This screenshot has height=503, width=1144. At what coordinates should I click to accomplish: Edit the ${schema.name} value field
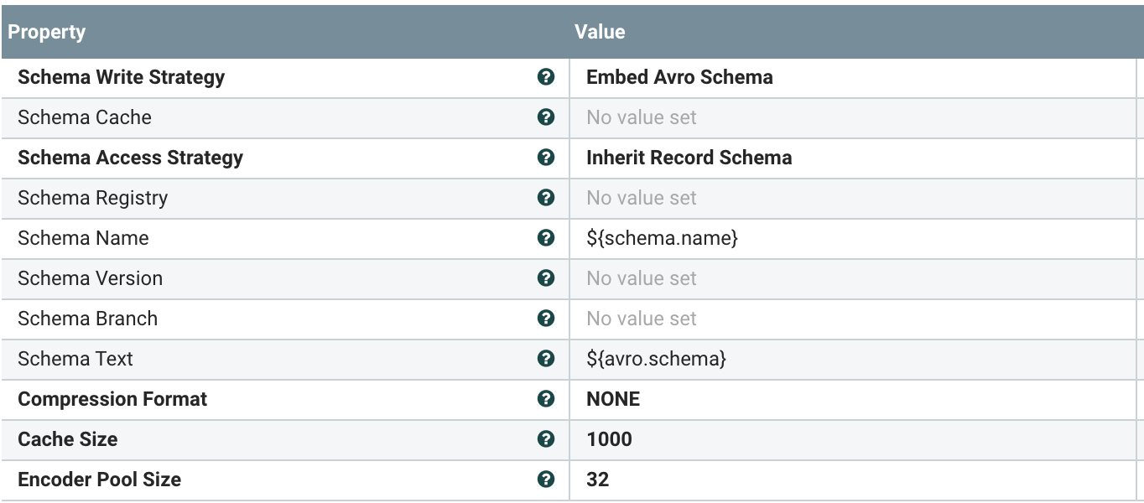point(662,238)
